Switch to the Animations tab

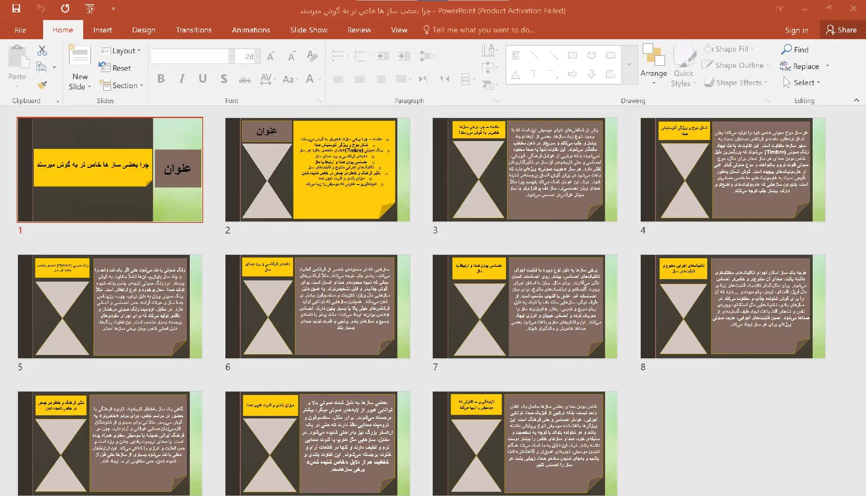pos(251,30)
